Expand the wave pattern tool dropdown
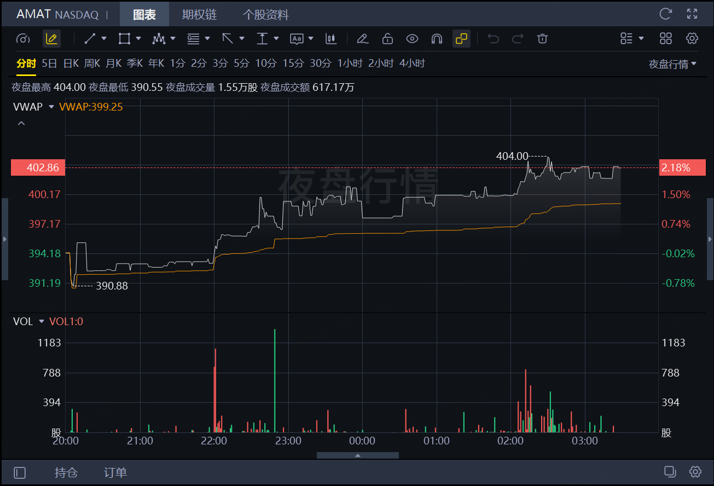This screenshot has height=486, width=714. click(173, 38)
